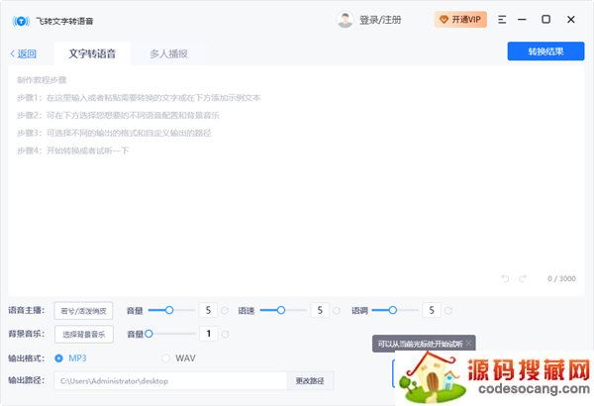Screen dimensions: 594x406
Task: Switch to the 文字转语音 tab
Action: [92, 53]
